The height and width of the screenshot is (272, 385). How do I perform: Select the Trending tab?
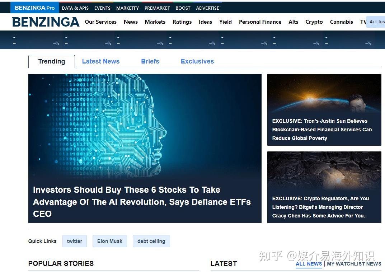[x=51, y=61]
